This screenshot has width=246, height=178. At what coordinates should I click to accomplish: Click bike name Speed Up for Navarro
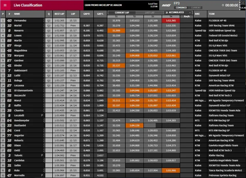click(200, 31)
